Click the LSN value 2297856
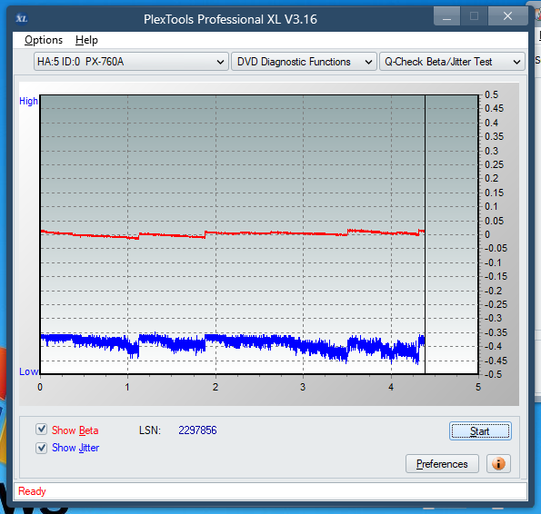Viewport: 541px width, 514px height. click(197, 430)
